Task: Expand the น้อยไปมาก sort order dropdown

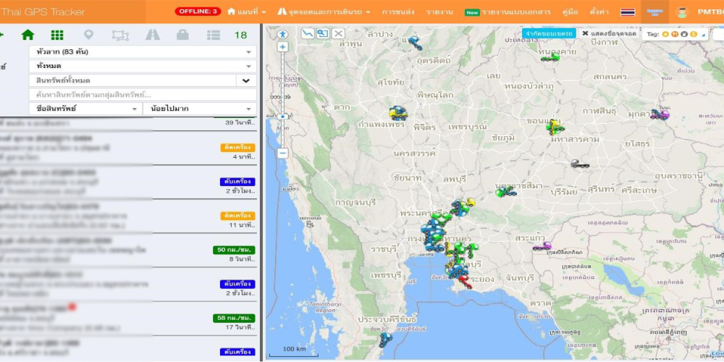Action: pos(199,109)
